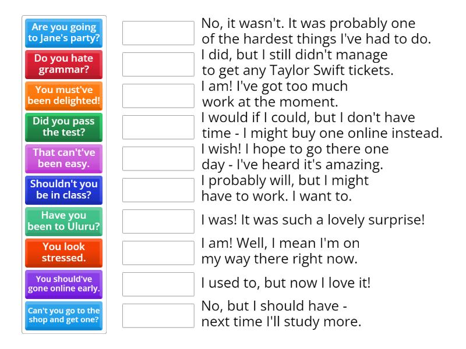Select the drop box next to 'too much work'
The width and height of the screenshot is (466, 349).
coord(158,96)
